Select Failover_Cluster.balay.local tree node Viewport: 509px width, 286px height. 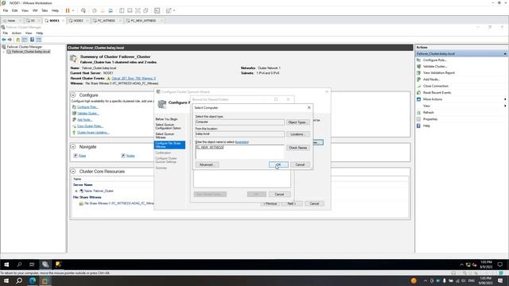pyautogui.click(x=31, y=52)
